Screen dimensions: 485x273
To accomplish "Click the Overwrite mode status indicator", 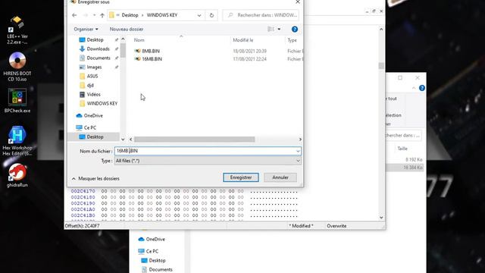I will click(x=336, y=226).
